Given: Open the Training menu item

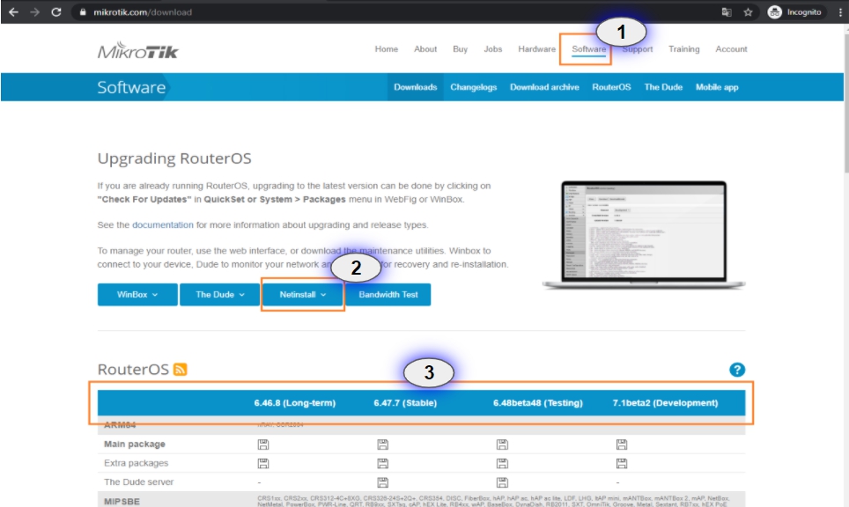Looking at the screenshot, I should [683, 48].
